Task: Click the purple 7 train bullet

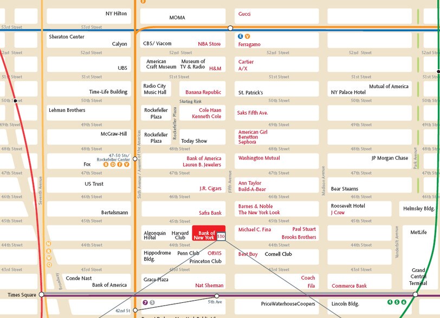Action: click(145, 302)
